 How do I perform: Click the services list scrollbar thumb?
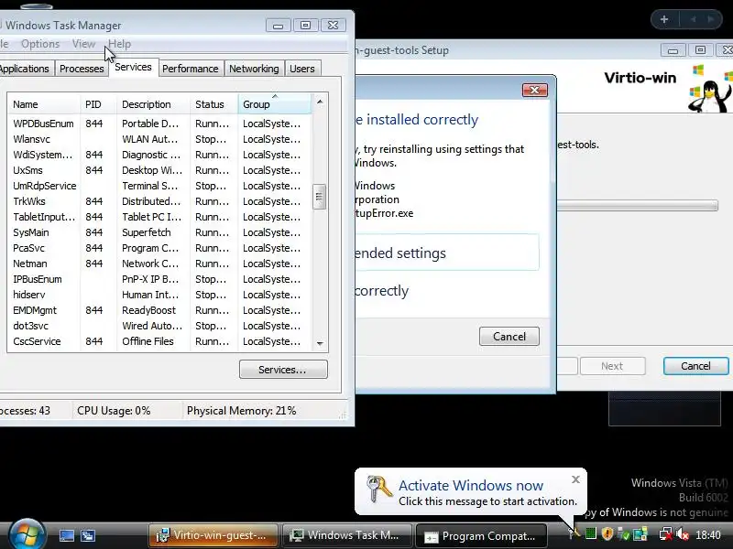(319, 197)
